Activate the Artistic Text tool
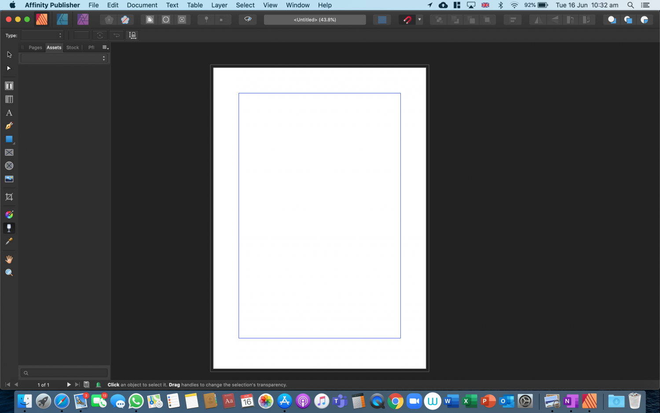Screen dimensions: 660x413 click(9, 113)
